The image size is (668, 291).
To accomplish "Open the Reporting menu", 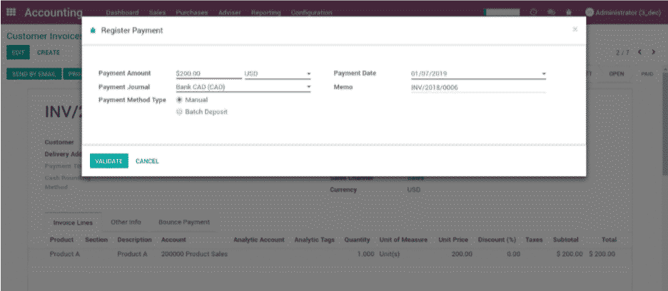I will pyautogui.click(x=265, y=13).
